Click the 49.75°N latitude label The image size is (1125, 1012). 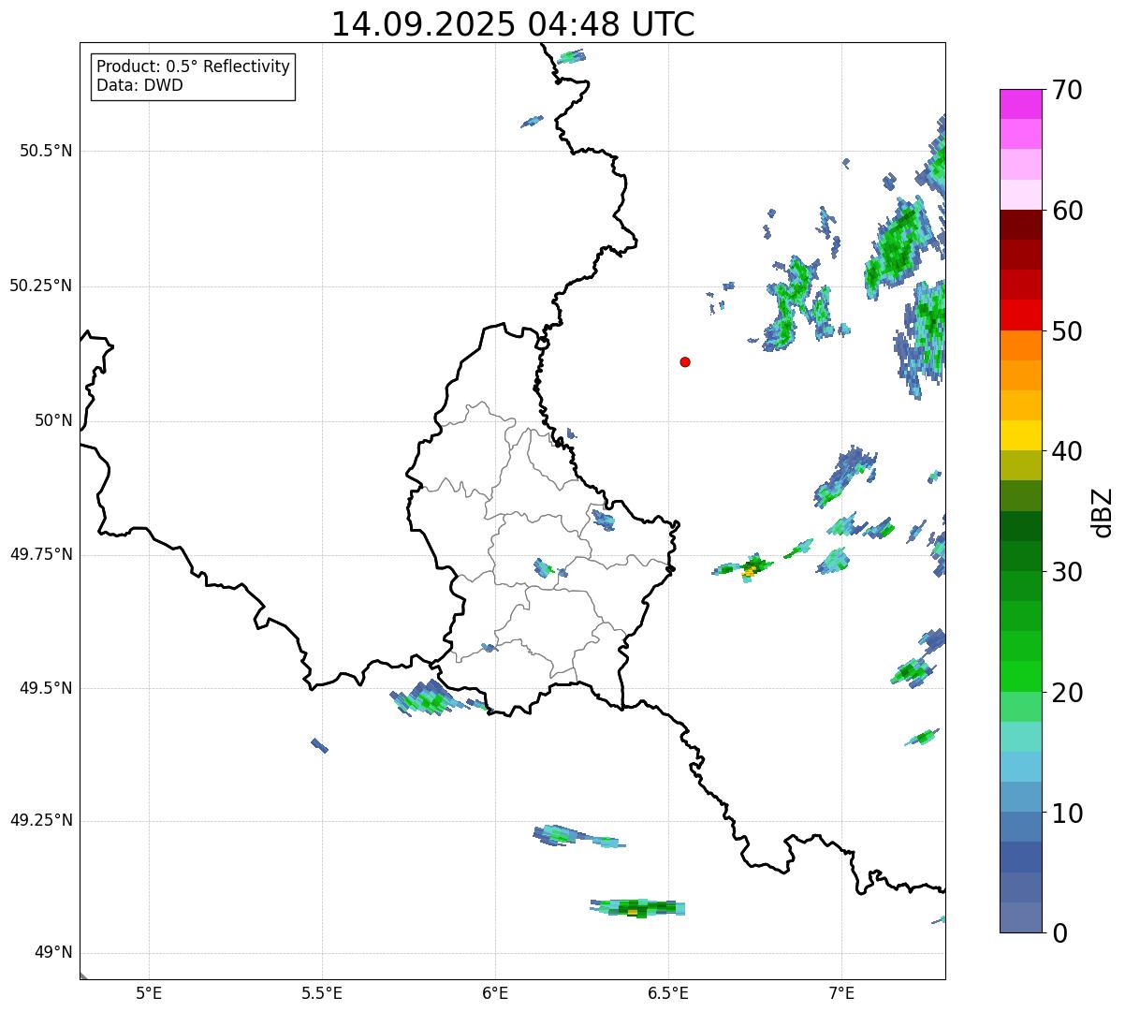click(x=41, y=554)
